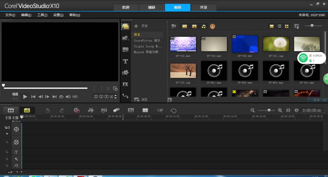Click the Fit project in timeline window icon

point(288,110)
